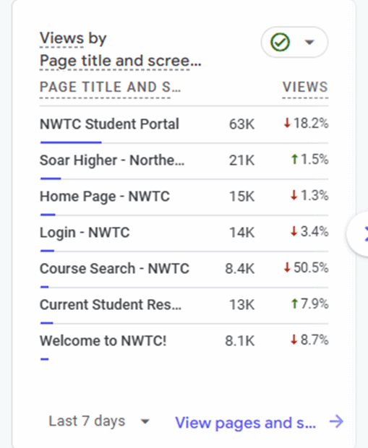Select the Course Search - NWTC row
Viewport: 368px width, 448px height.
coord(184,269)
